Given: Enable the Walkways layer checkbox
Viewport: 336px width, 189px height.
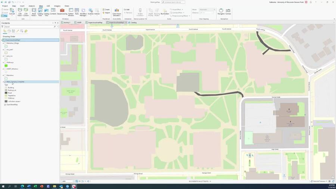Looking at the screenshot, I should click(x=5, y=62).
